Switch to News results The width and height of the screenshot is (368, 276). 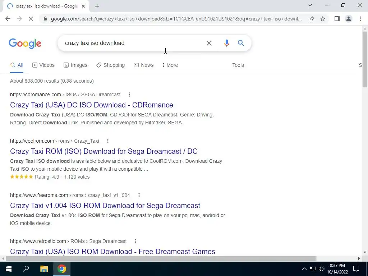pyautogui.click(x=144, y=65)
